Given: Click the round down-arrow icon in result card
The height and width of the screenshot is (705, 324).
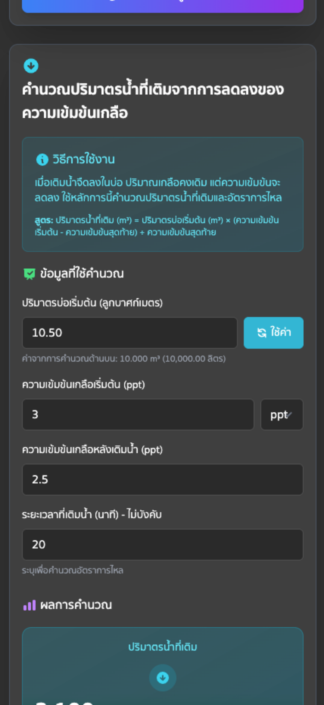Looking at the screenshot, I should 163,677.
